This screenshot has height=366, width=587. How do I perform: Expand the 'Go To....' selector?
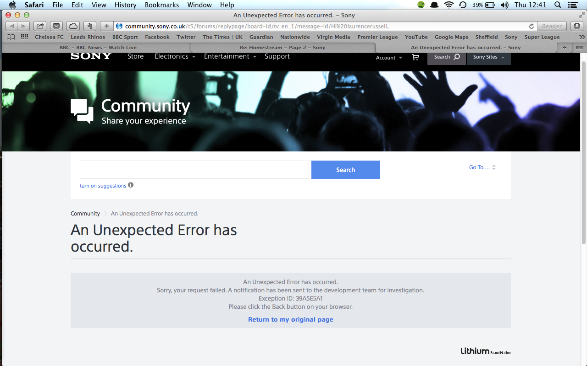click(482, 167)
